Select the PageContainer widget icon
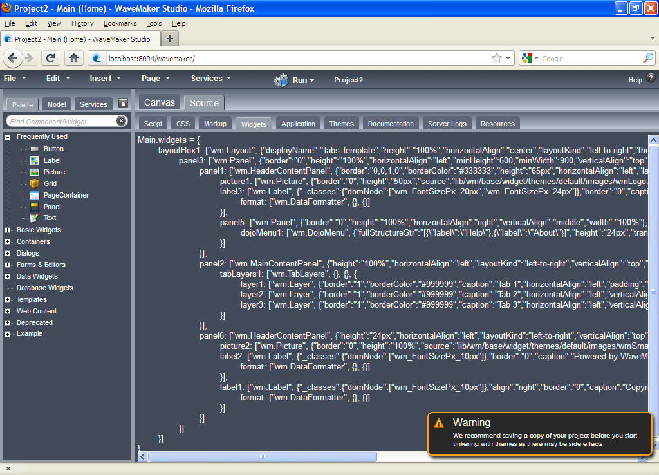The width and height of the screenshot is (659, 475). point(35,195)
